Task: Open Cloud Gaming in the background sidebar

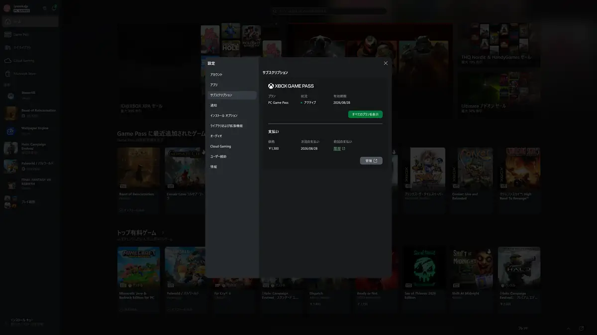Action: [30, 61]
